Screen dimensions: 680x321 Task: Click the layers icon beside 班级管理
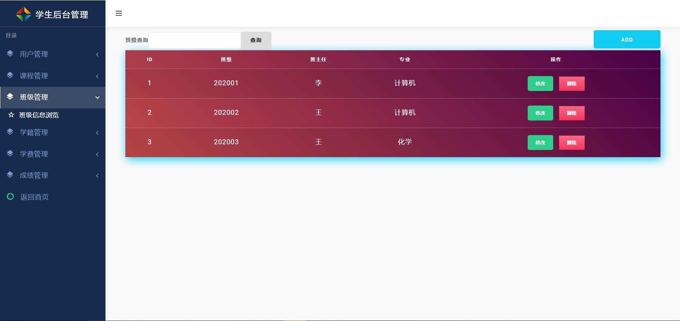[10, 97]
